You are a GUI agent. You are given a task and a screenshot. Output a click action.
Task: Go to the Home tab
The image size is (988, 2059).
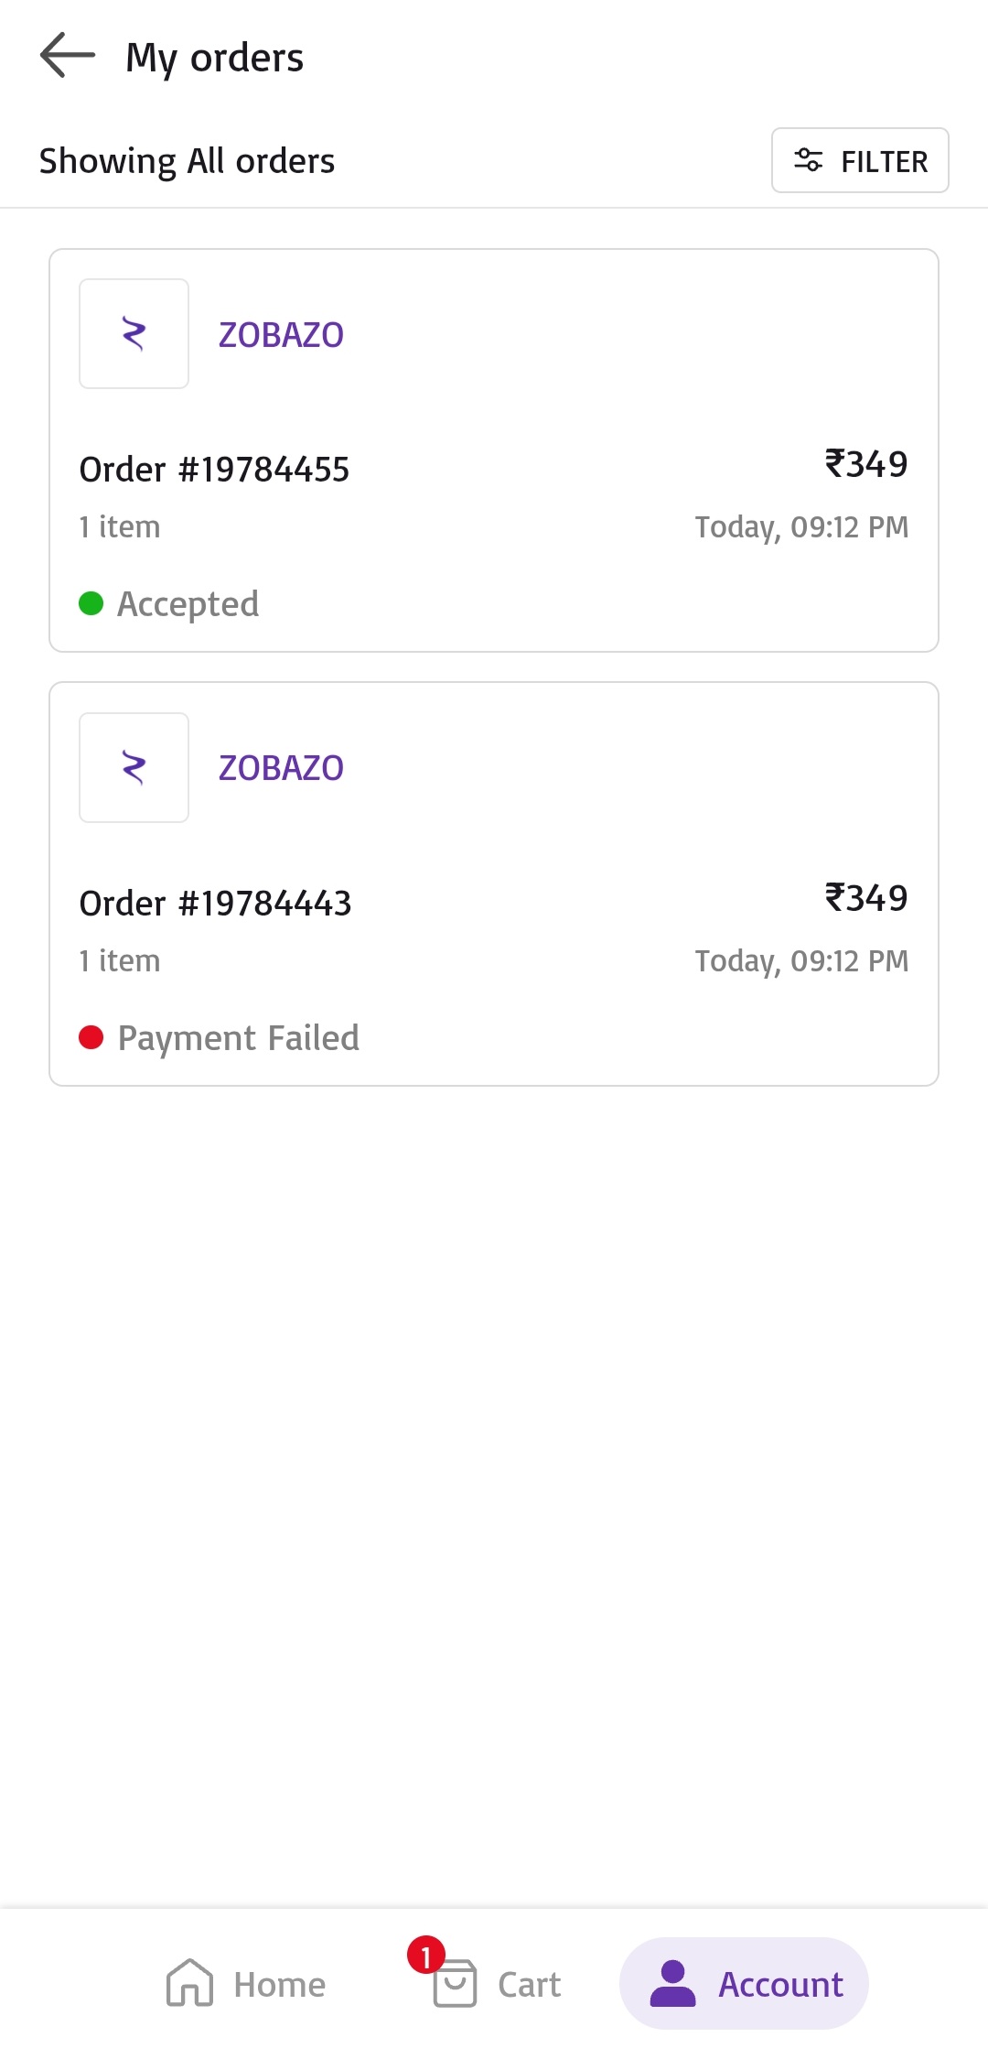pyautogui.click(x=246, y=1984)
